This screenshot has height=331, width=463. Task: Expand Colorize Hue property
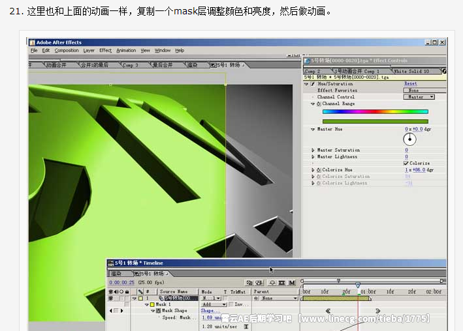tap(313, 170)
